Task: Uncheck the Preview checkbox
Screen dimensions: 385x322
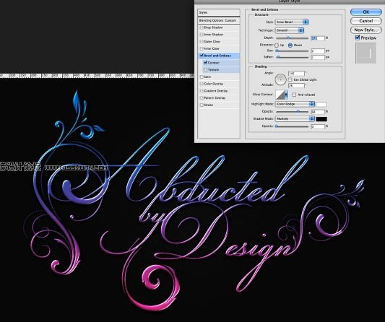Action: 358,38
